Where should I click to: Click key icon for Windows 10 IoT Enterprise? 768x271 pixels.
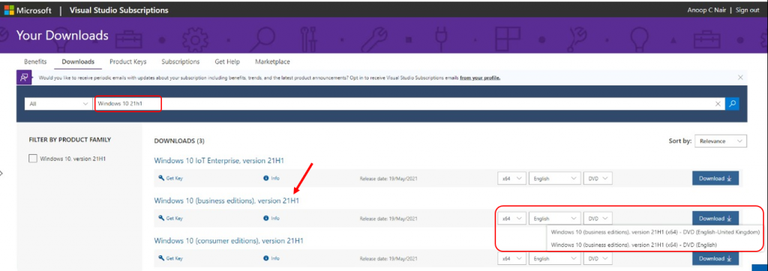click(x=161, y=178)
